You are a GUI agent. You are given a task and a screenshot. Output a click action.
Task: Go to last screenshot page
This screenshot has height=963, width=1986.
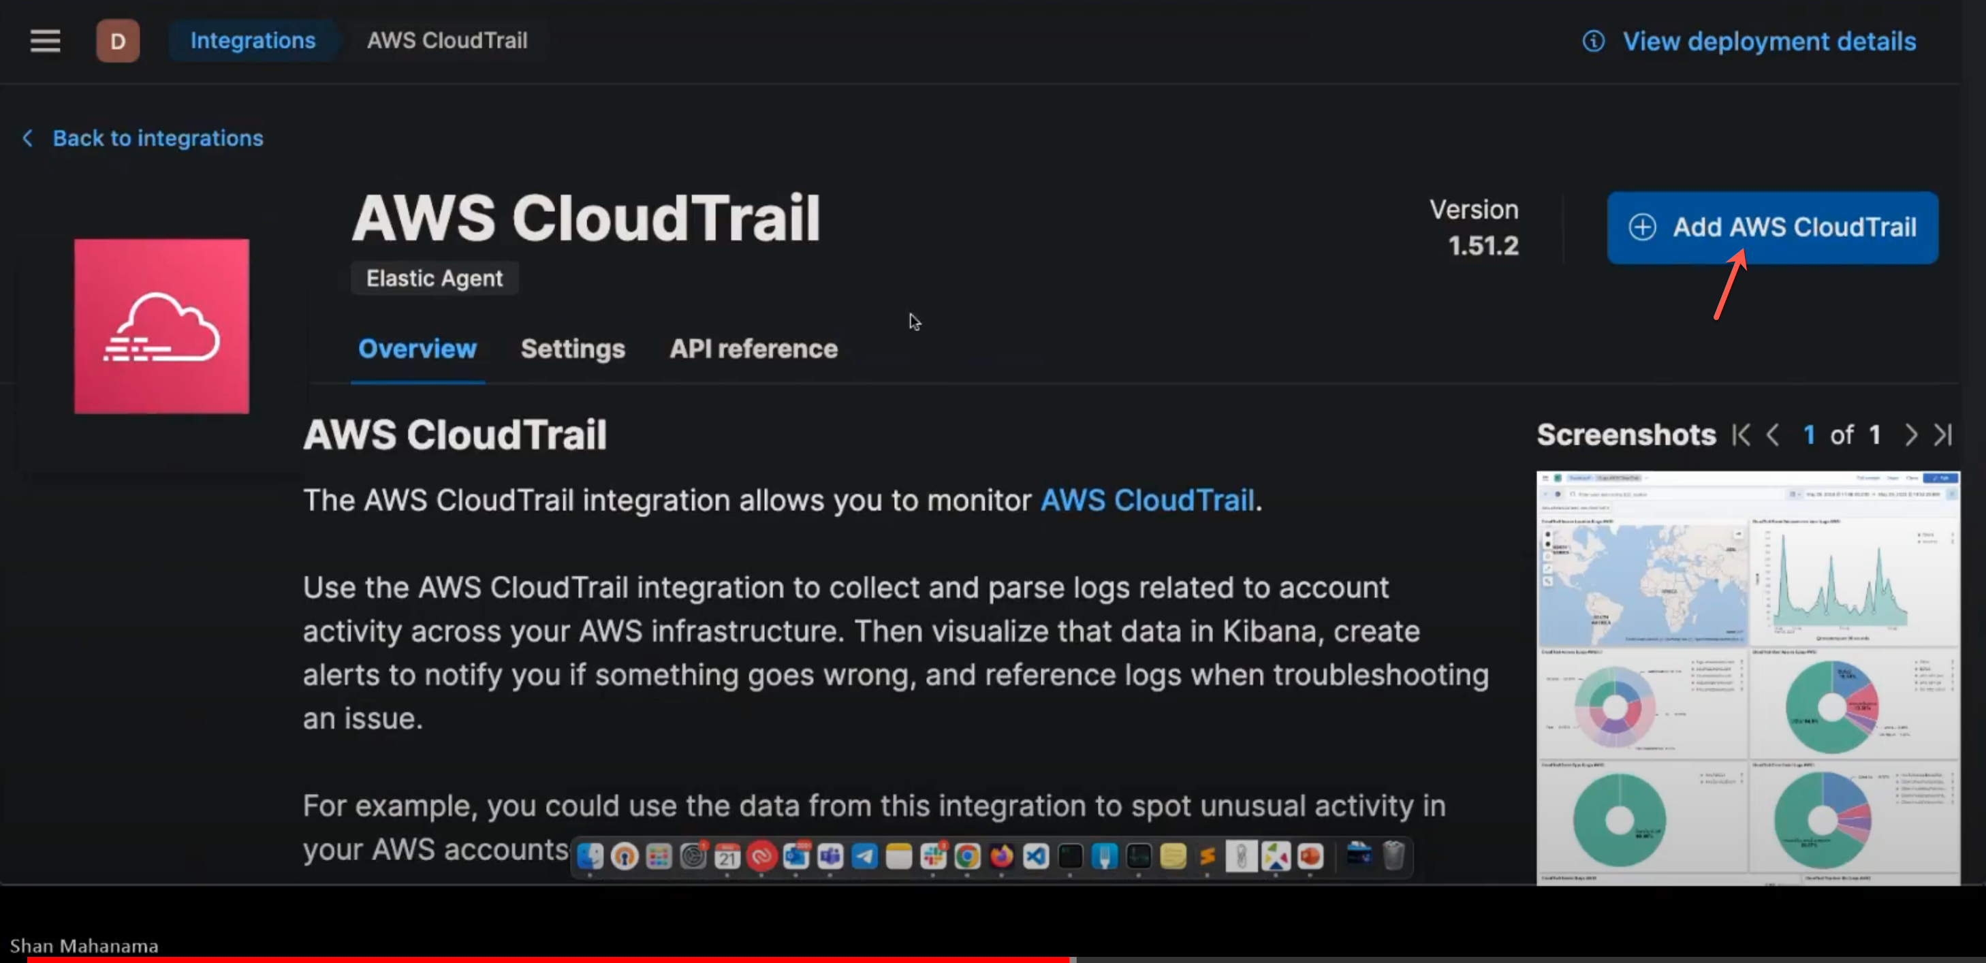pos(1943,435)
